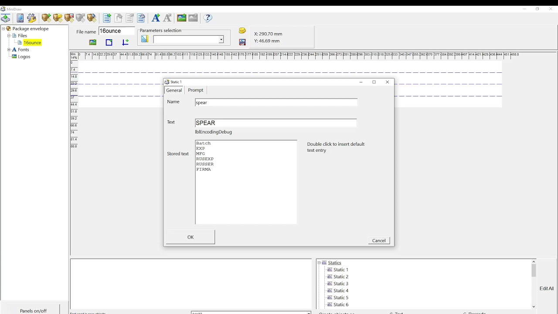Click the ruler icon in Parameters selection
This screenshot has width=558, height=314.
pyautogui.click(x=145, y=39)
